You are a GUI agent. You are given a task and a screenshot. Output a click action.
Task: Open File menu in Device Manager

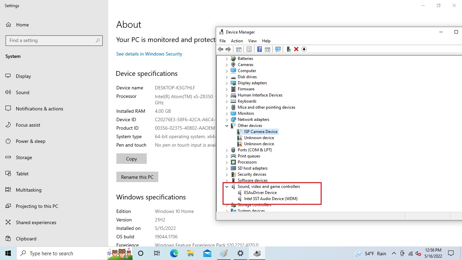[x=223, y=41]
